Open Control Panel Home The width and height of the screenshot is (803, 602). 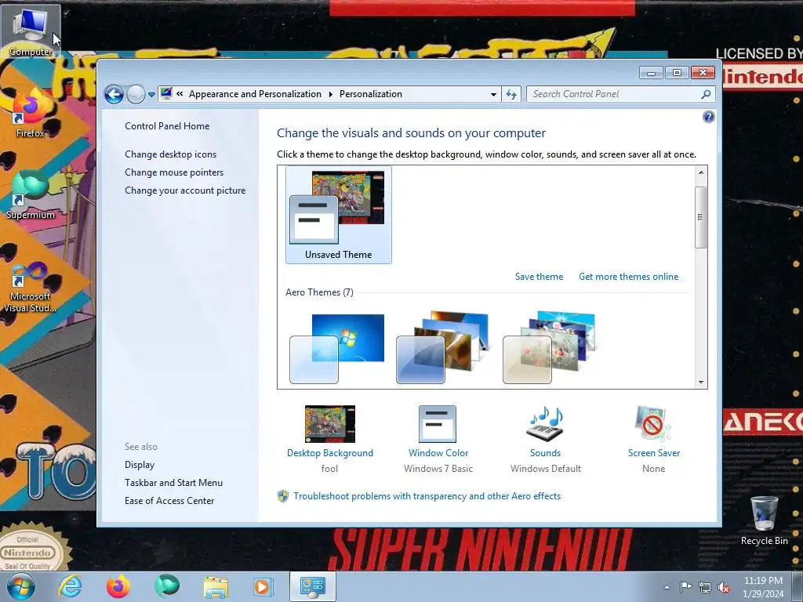click(x=167, y=126)
